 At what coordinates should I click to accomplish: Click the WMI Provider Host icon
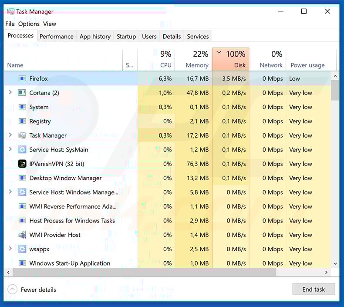coord(22,235)
